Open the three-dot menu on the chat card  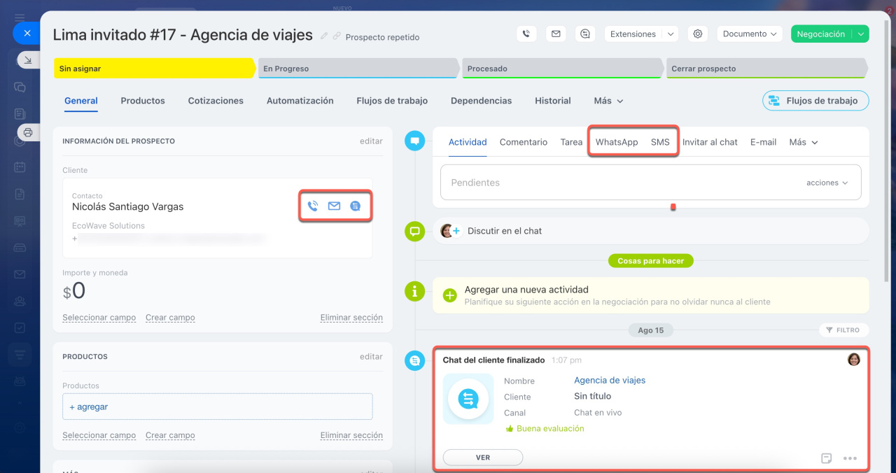tap(850, 458)
